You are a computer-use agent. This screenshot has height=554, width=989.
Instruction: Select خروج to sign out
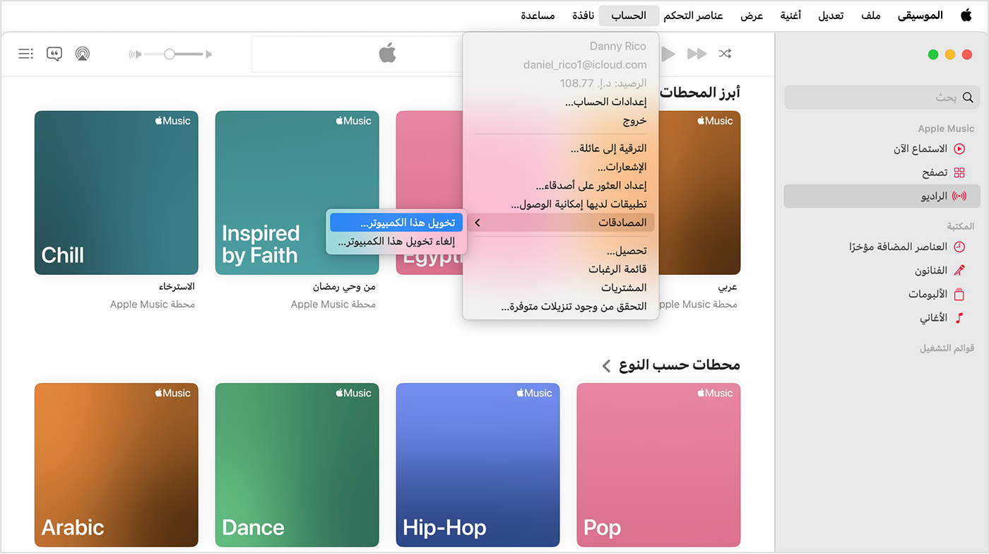(561, 121)
